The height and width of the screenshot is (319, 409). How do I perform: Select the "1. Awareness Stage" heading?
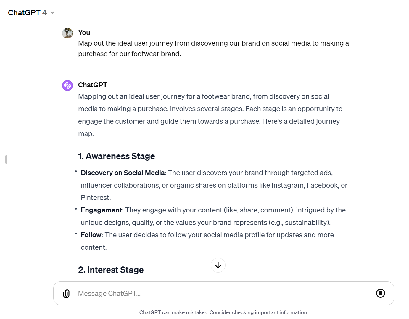click(x=117, y=156)
